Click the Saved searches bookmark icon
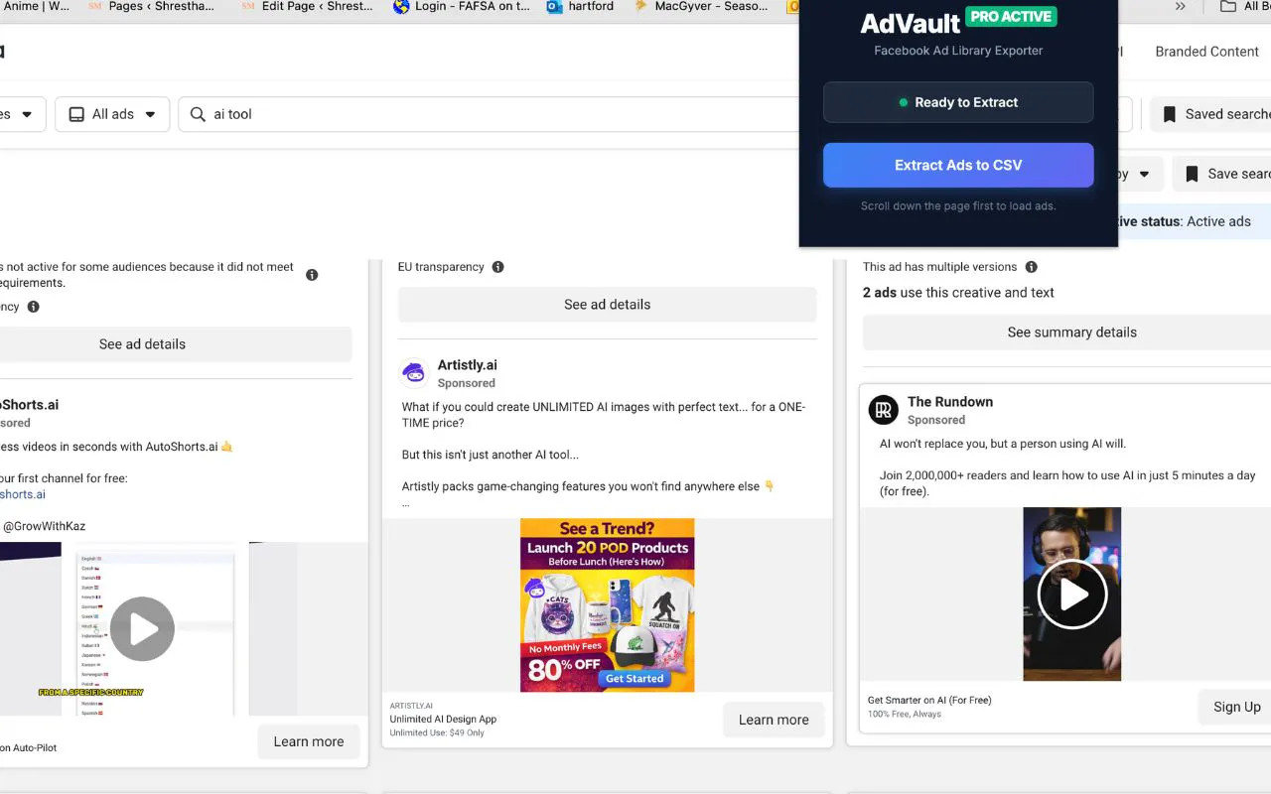The image size is (1271, 794). pos(1170,114)
